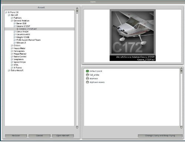The height and width of the screenshot is (142, 185).
Task: Select the full_white livery radio button
Action: pyautogui.click(x=87, y=75)
